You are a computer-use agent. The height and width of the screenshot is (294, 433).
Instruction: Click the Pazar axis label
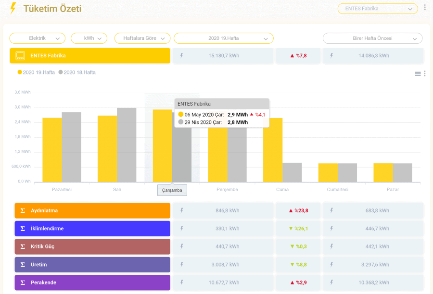pyautogui.click(x=393, y=189)
